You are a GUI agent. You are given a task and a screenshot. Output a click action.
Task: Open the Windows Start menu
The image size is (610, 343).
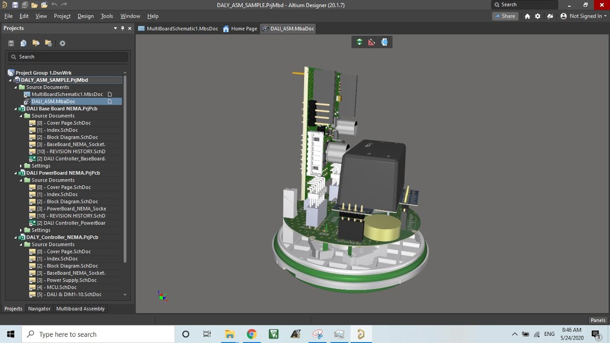click(x=10, y=334)
